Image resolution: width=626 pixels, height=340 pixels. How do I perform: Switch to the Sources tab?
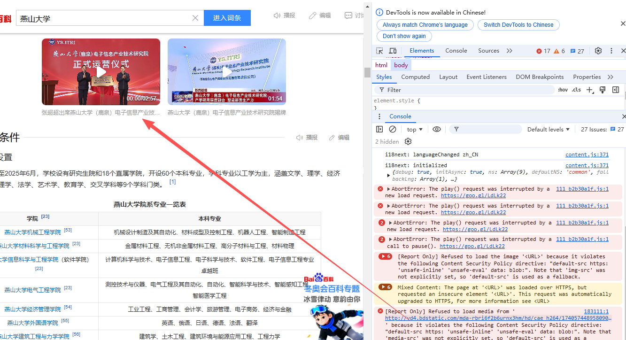click(488, 51)
